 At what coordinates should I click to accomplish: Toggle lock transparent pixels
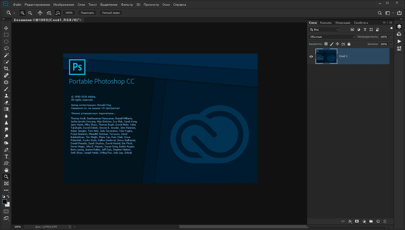(326, 44)
